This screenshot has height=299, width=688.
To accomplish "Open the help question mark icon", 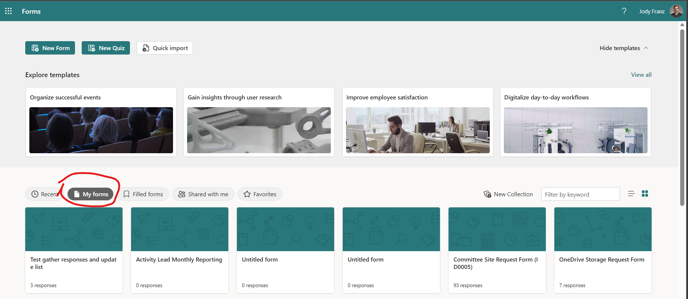I will (624, 11).
